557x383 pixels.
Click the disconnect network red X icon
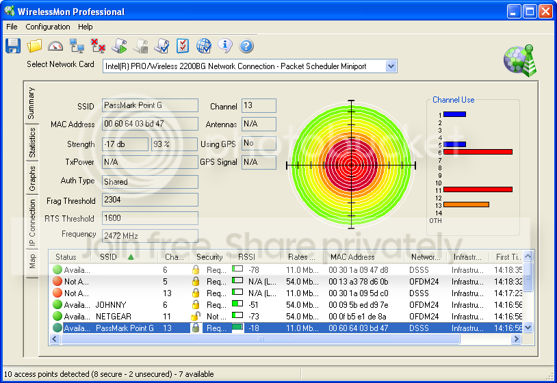(x=98, y=46)
